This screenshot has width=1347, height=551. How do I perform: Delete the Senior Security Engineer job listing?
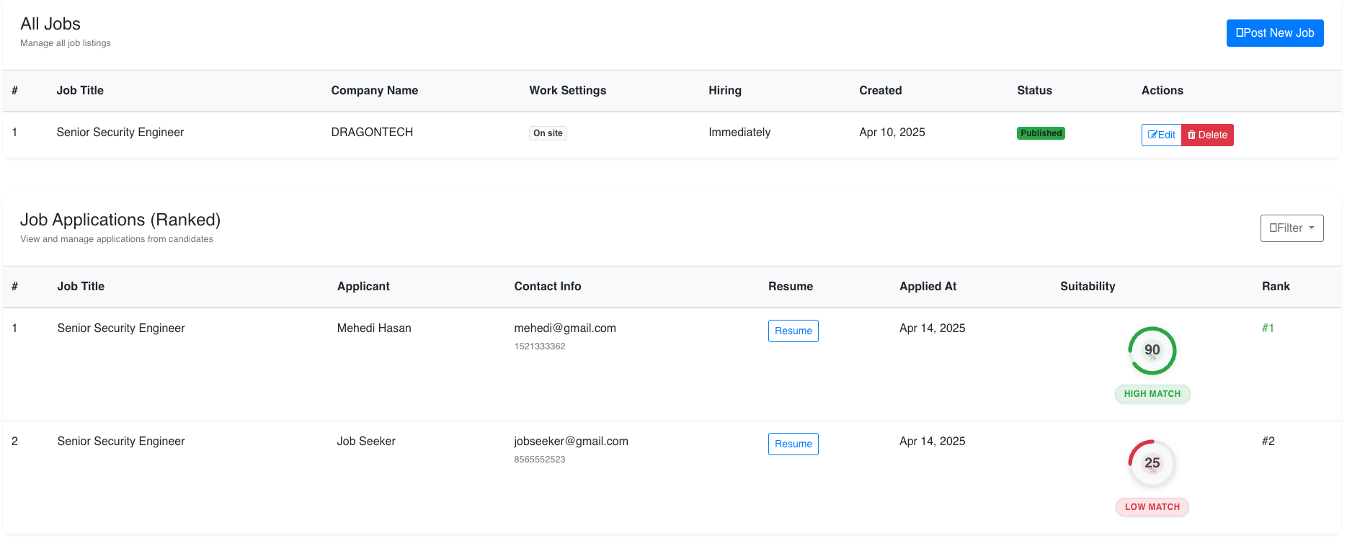click(1207, 135)
